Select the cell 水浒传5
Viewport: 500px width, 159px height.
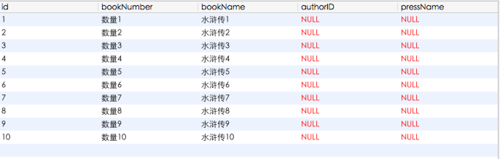248,72
